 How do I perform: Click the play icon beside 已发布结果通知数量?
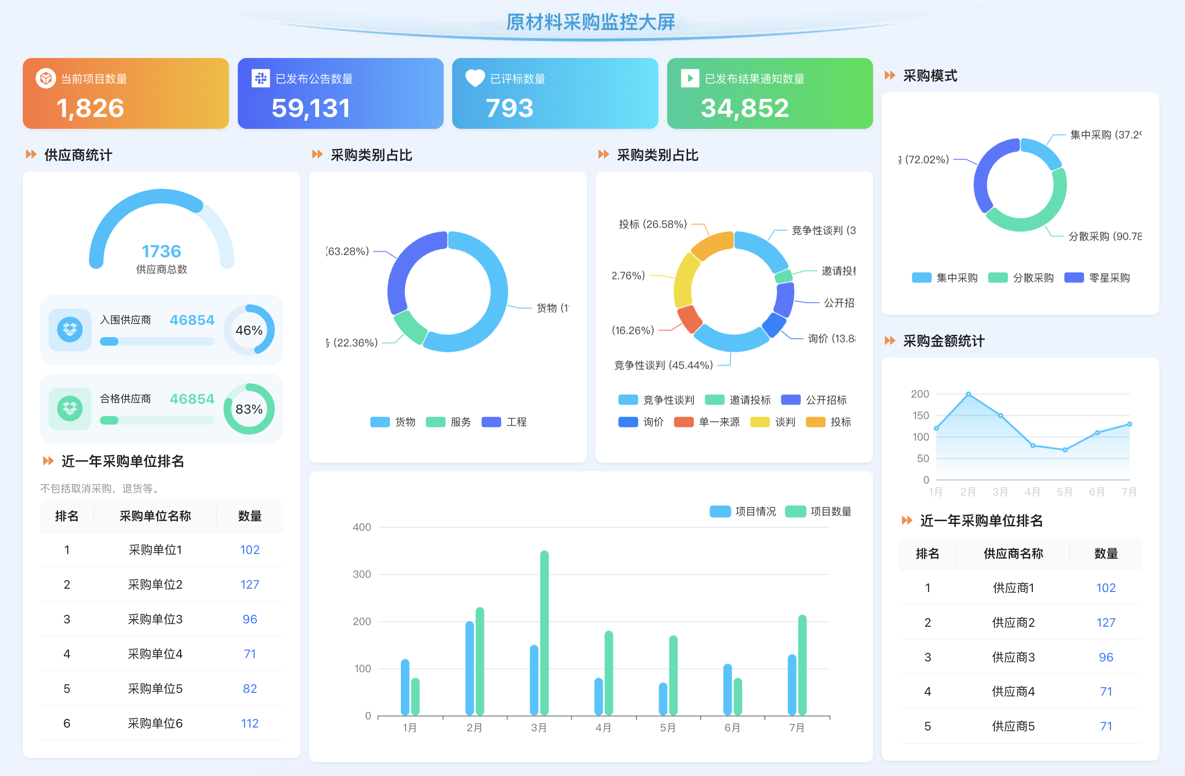tap(690, 78)
